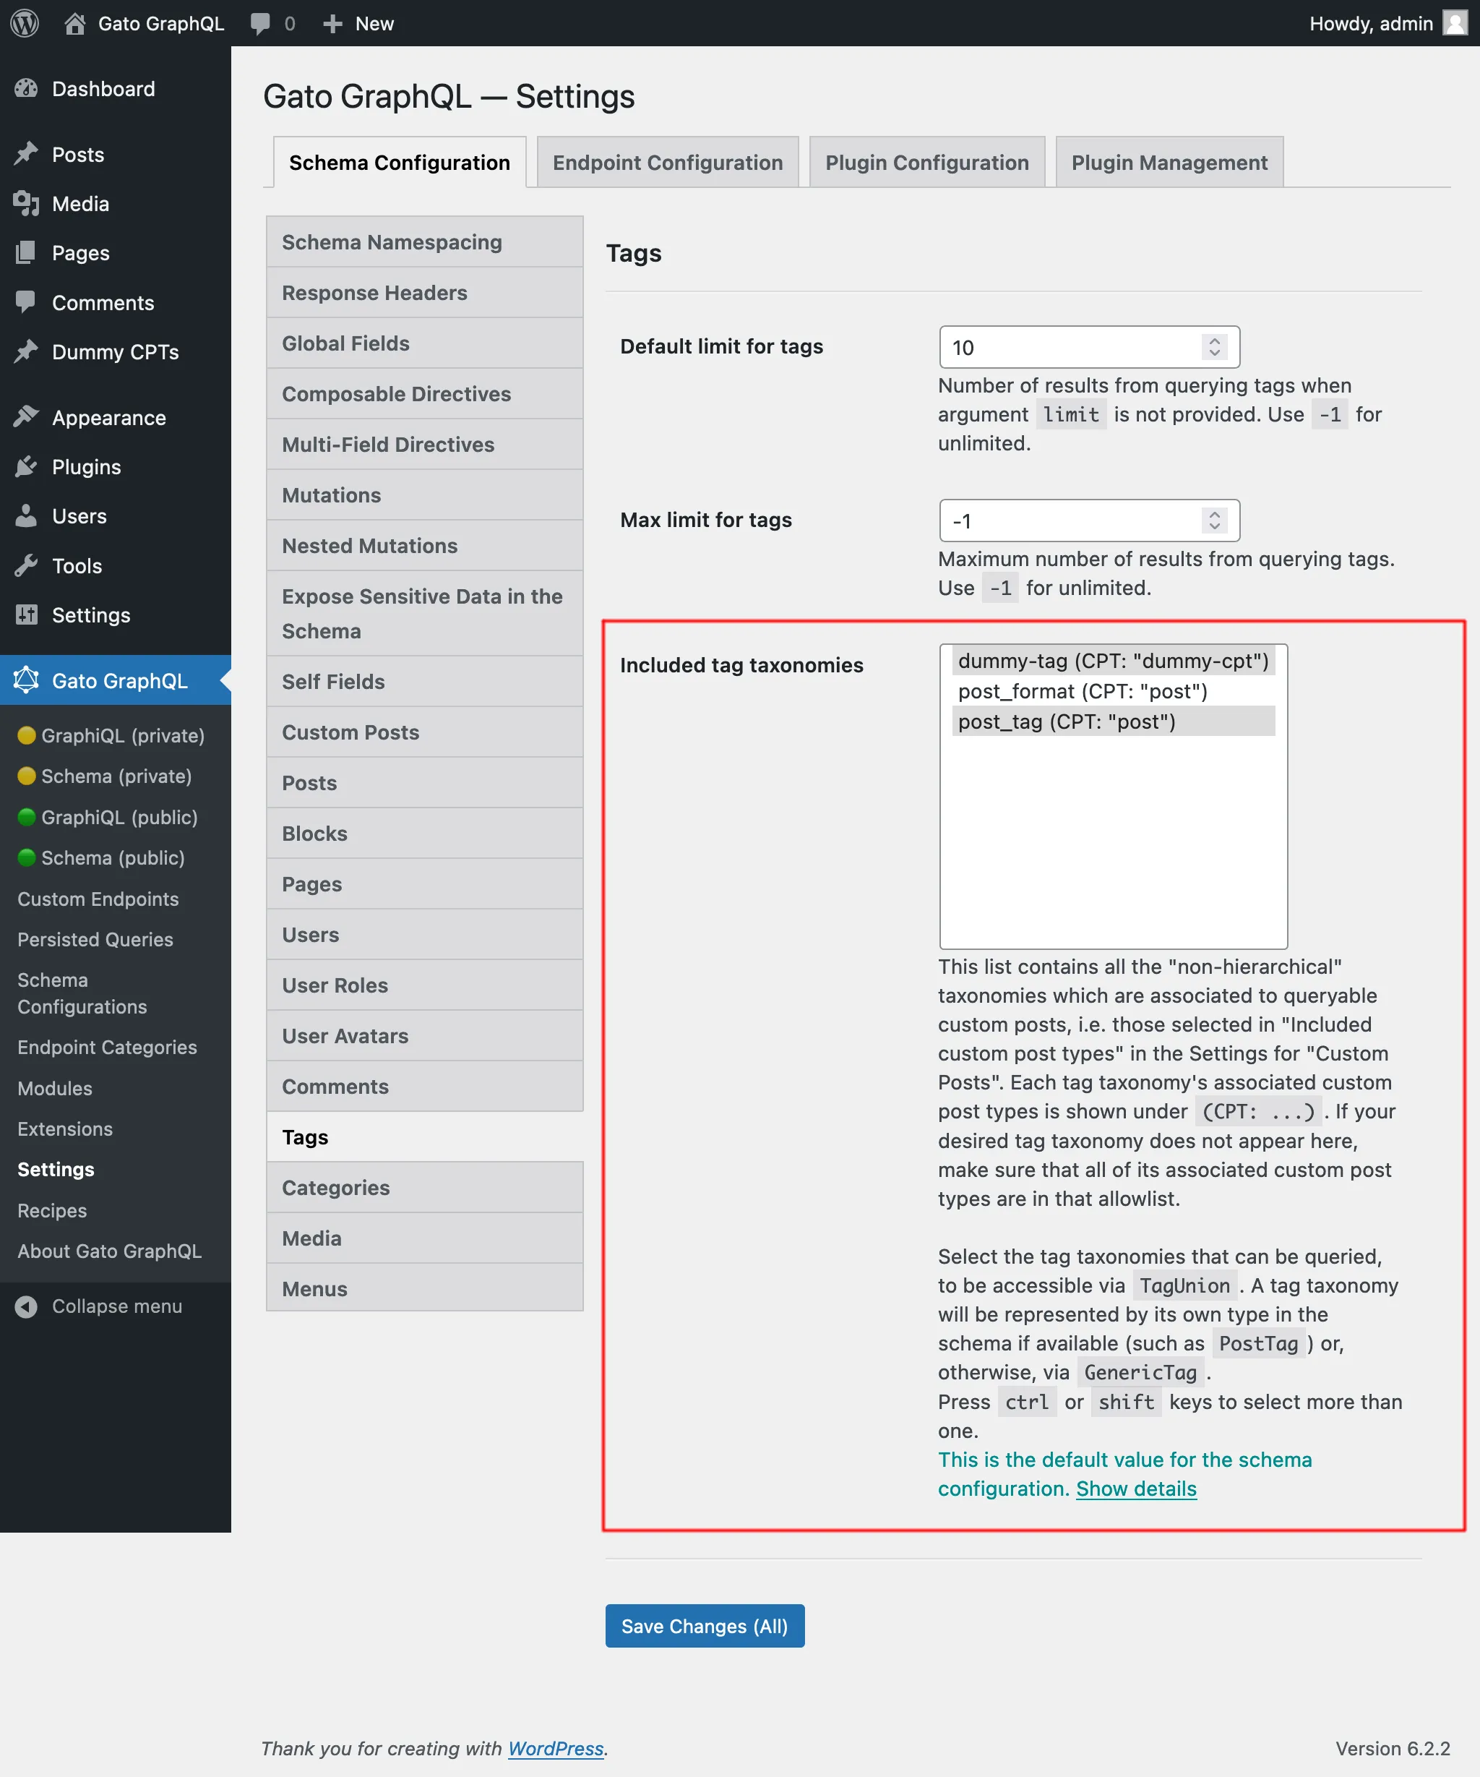Image resolution: width=1480 pixels, height=1777 pixels.
Task: Click the Comments sidebar icon
Action: 26,302
